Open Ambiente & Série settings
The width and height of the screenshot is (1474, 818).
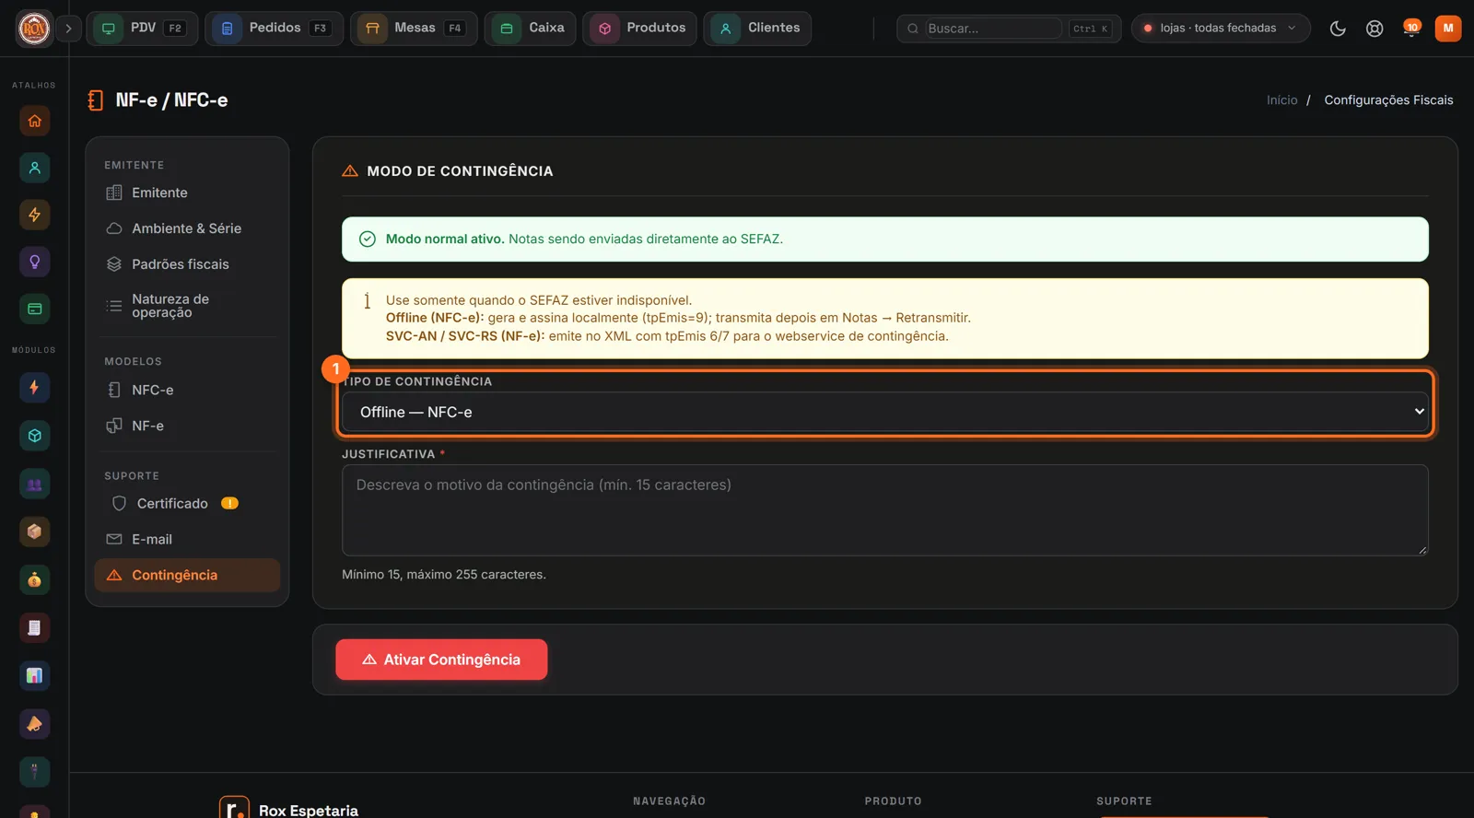187,228
